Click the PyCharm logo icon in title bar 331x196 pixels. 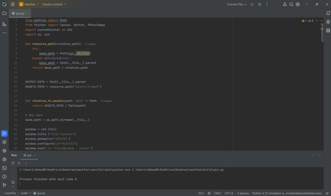click(x=4, y=4)
